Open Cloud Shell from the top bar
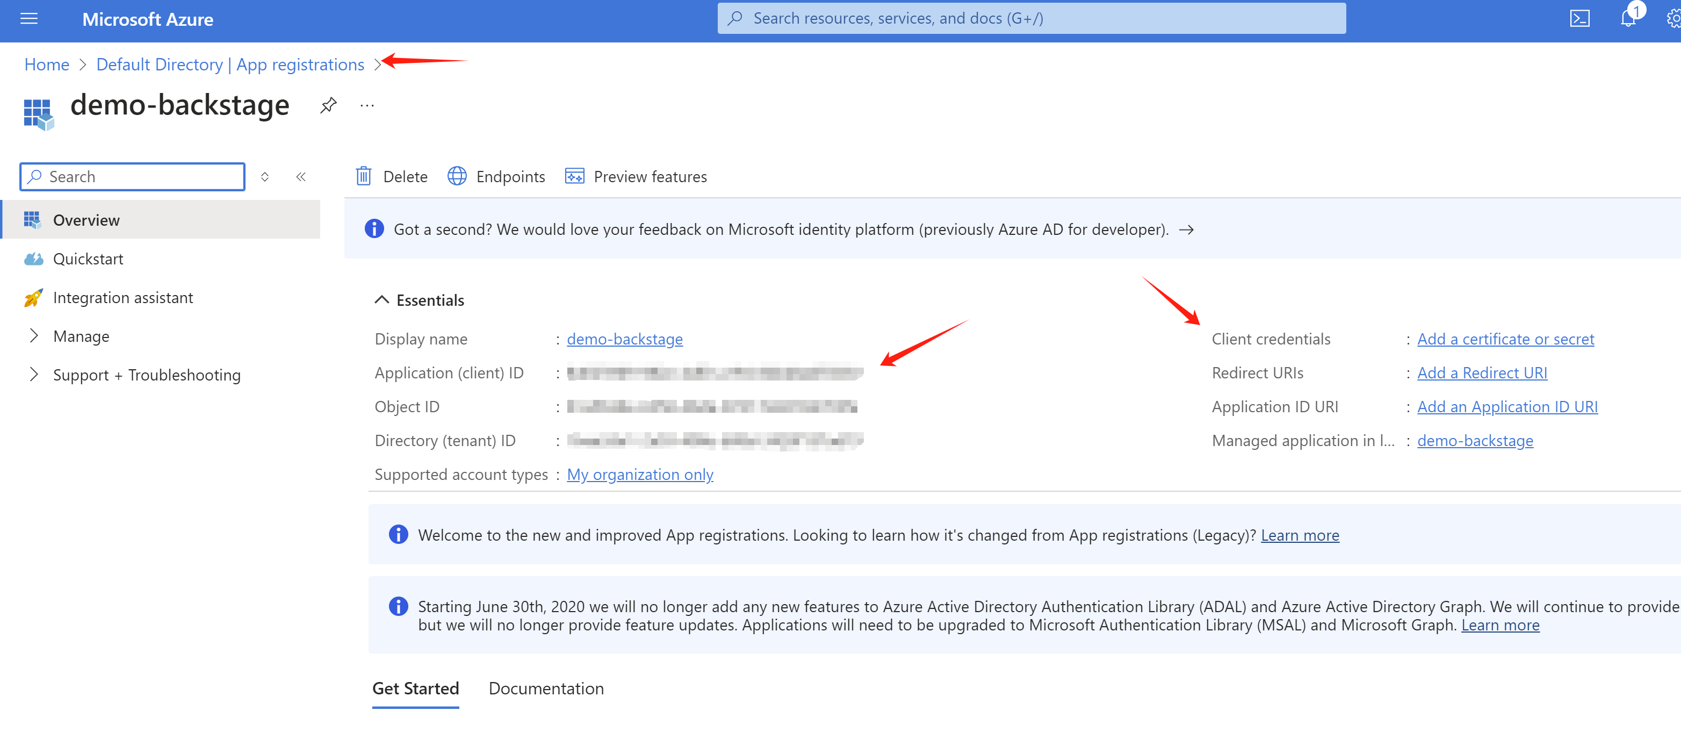1681x732 pixels. click(x=1579, y=19)
